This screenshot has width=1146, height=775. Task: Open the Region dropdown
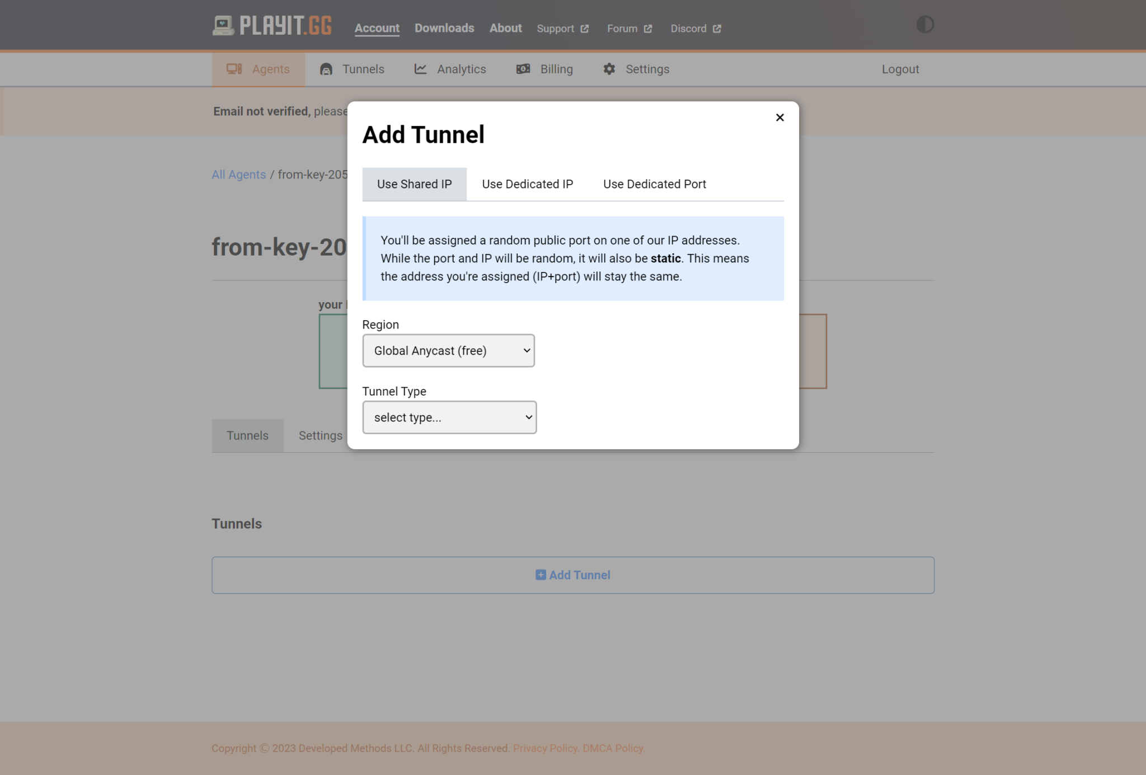(448, 351)
